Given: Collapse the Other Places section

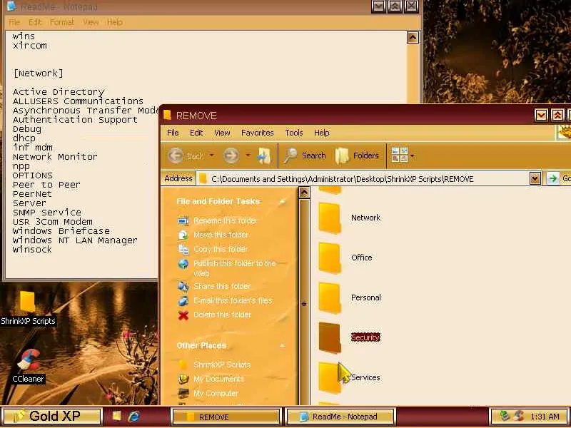Looking at the screenshot, I should click(x=282, y=345).
